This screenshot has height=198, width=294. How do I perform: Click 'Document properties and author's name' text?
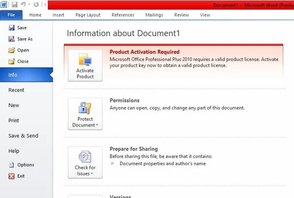[x=163, y=164]
